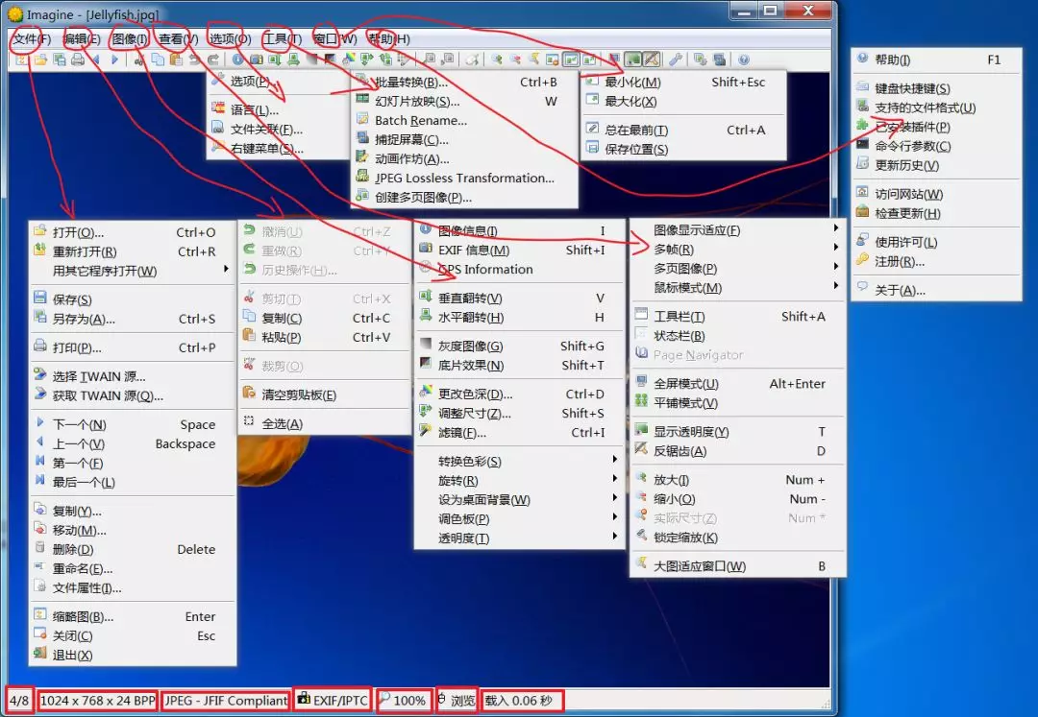Open the 查看(V) menu
This screenshot has width=1038, height=717.
point(178,39)
